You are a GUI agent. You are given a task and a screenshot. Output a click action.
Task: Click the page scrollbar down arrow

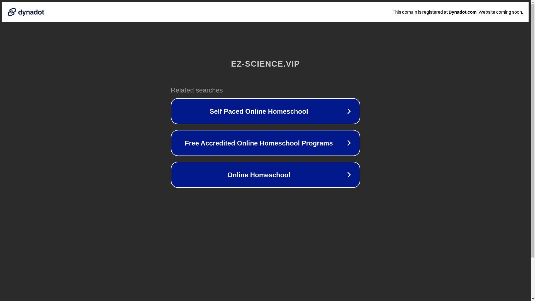pyautogui.click(x=533, y=299)
